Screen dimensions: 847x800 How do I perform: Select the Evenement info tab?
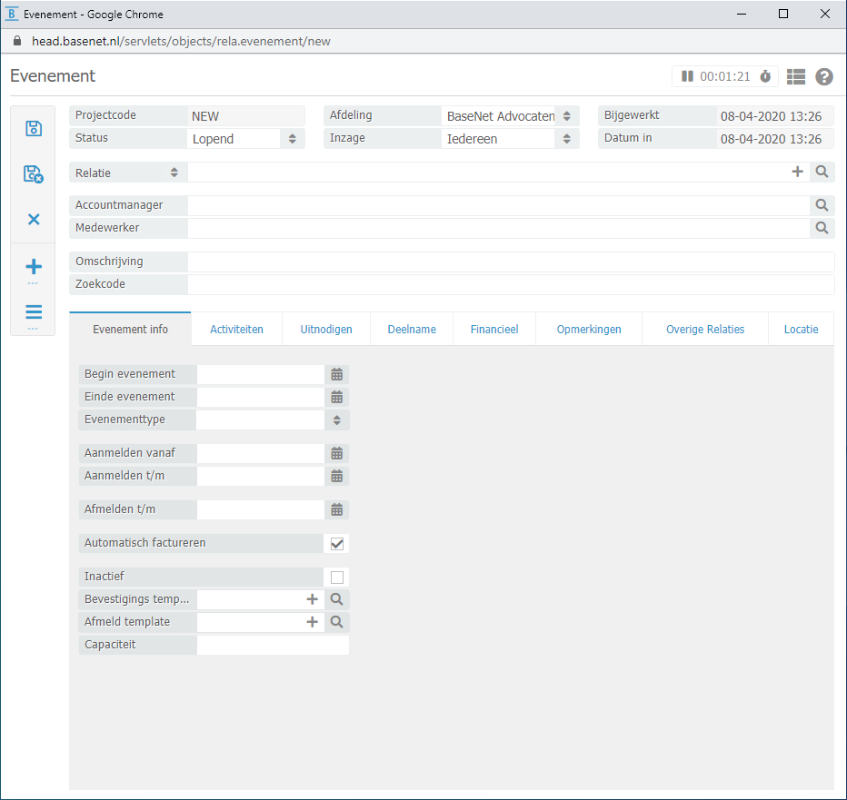[130, 330]
